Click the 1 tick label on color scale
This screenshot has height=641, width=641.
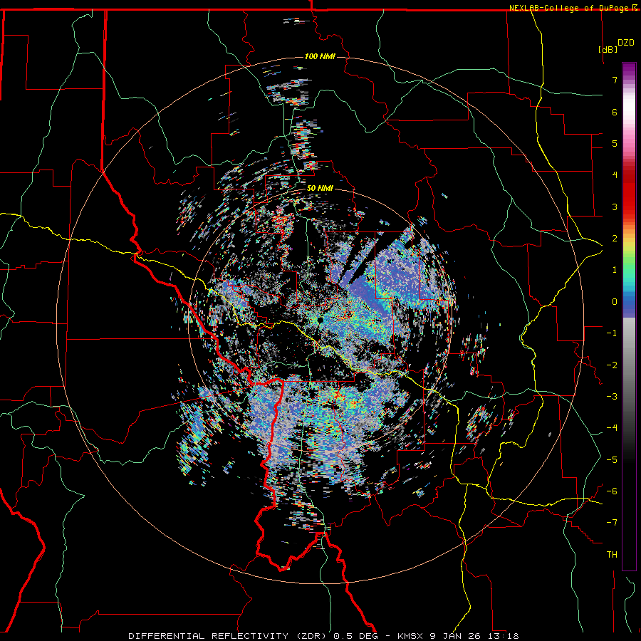click(x=615, y=270)
